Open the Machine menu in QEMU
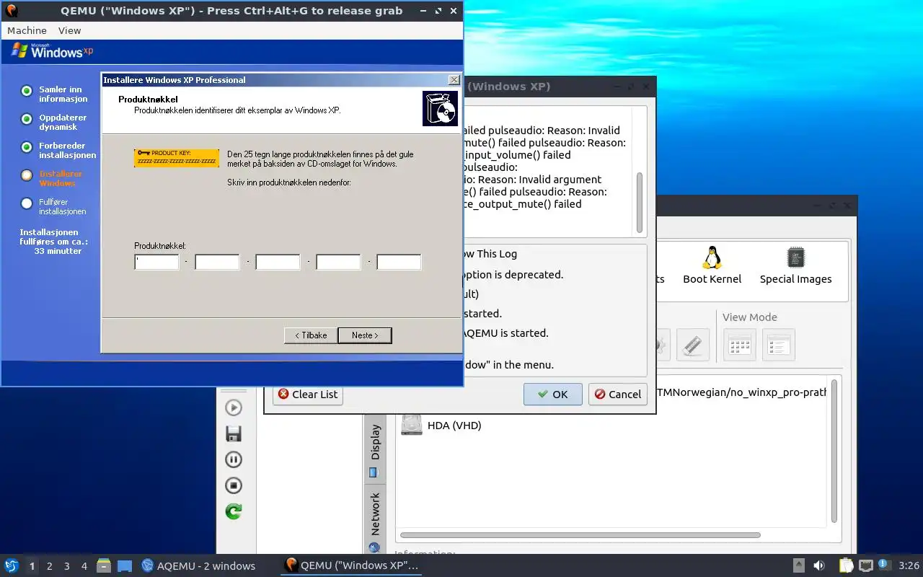Viewport: 923px width, 577px height. pos(27,30)
